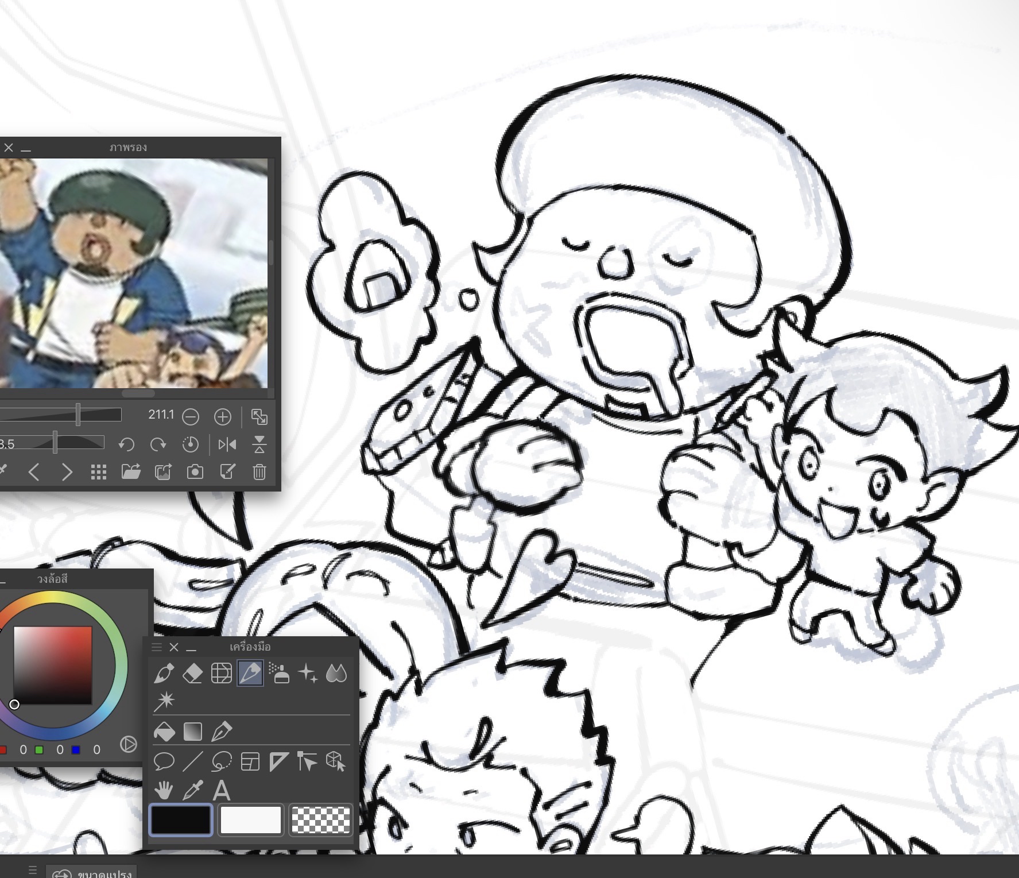Choose the Fill bucket tool
This screenshot has height=878, width=1019.
(165, 732)
